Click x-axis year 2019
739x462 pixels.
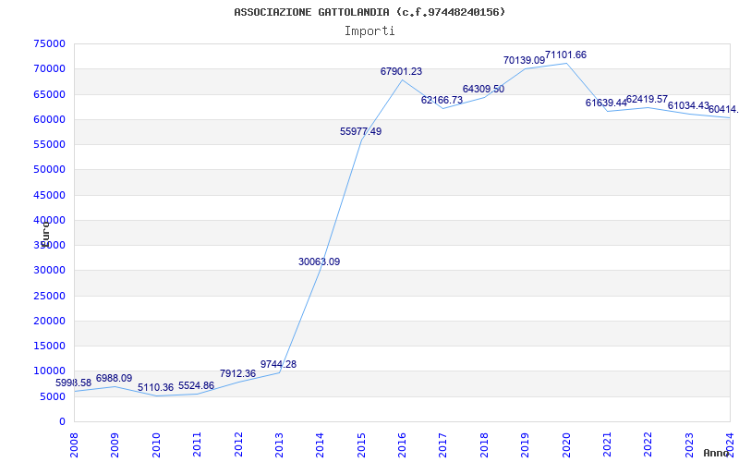pyautogui.click(x=526, y=445)
